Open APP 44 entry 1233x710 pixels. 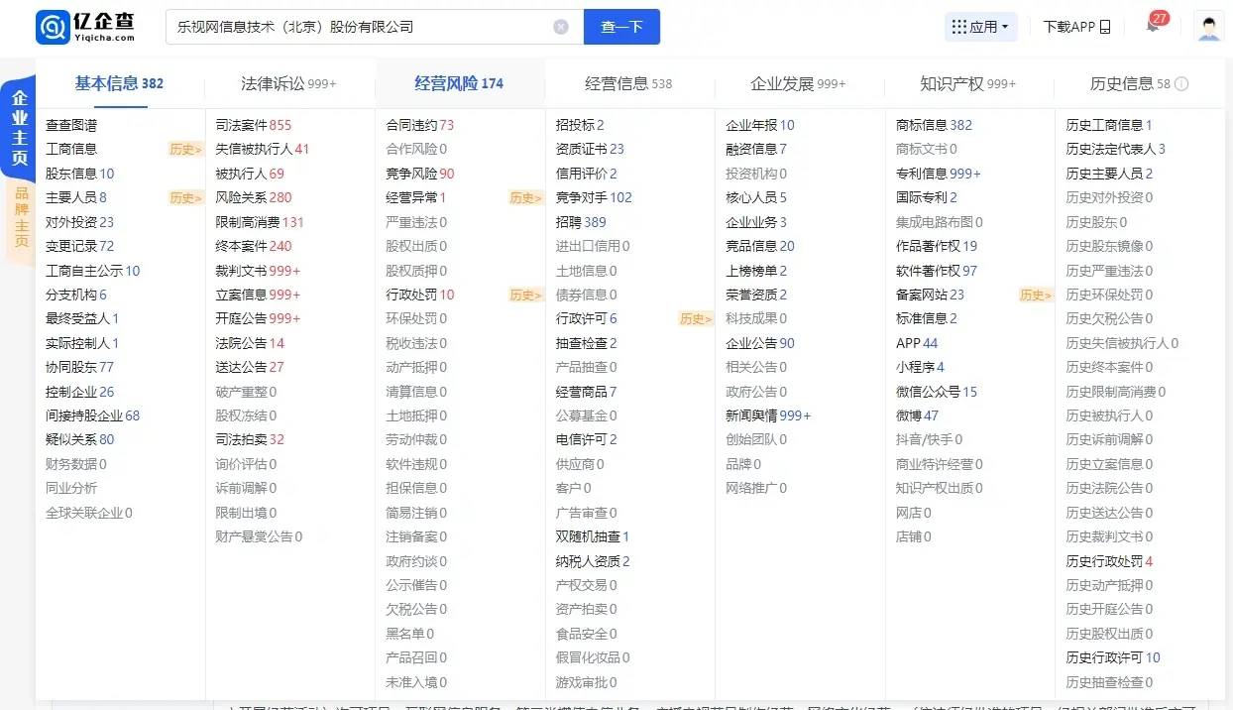point(917,343)
